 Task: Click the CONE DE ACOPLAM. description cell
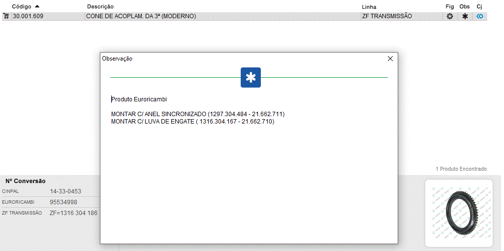pyautogui.click(x=141, y=16)
